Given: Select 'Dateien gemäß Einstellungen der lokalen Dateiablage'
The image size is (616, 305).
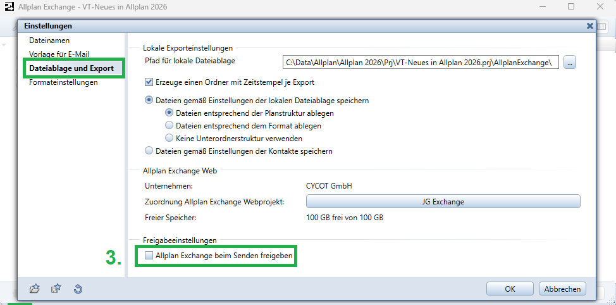Looking at the screenshot, I should pyautogui.click(x=149, y=101).
